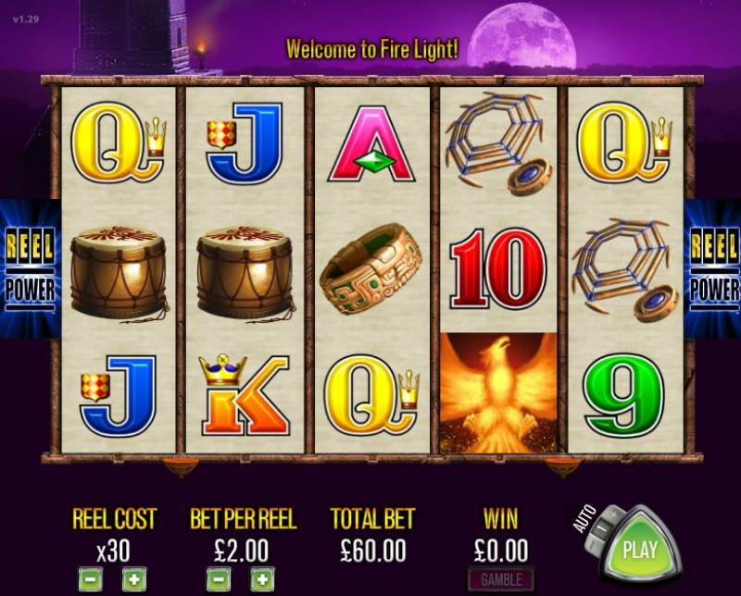Select the golden bracelet symbol
741x596 pixels.
[x=371, y=268]
